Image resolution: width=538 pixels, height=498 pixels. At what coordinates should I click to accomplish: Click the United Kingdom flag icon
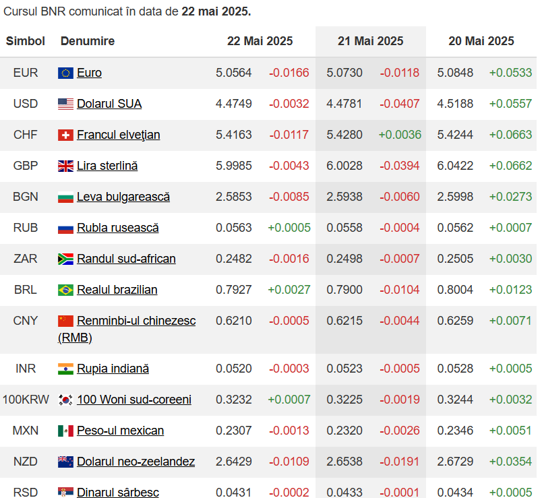coord(65,166)
